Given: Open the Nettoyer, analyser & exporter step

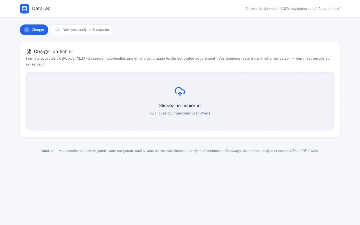Looking at the screenshot, I should click(82, 30).
